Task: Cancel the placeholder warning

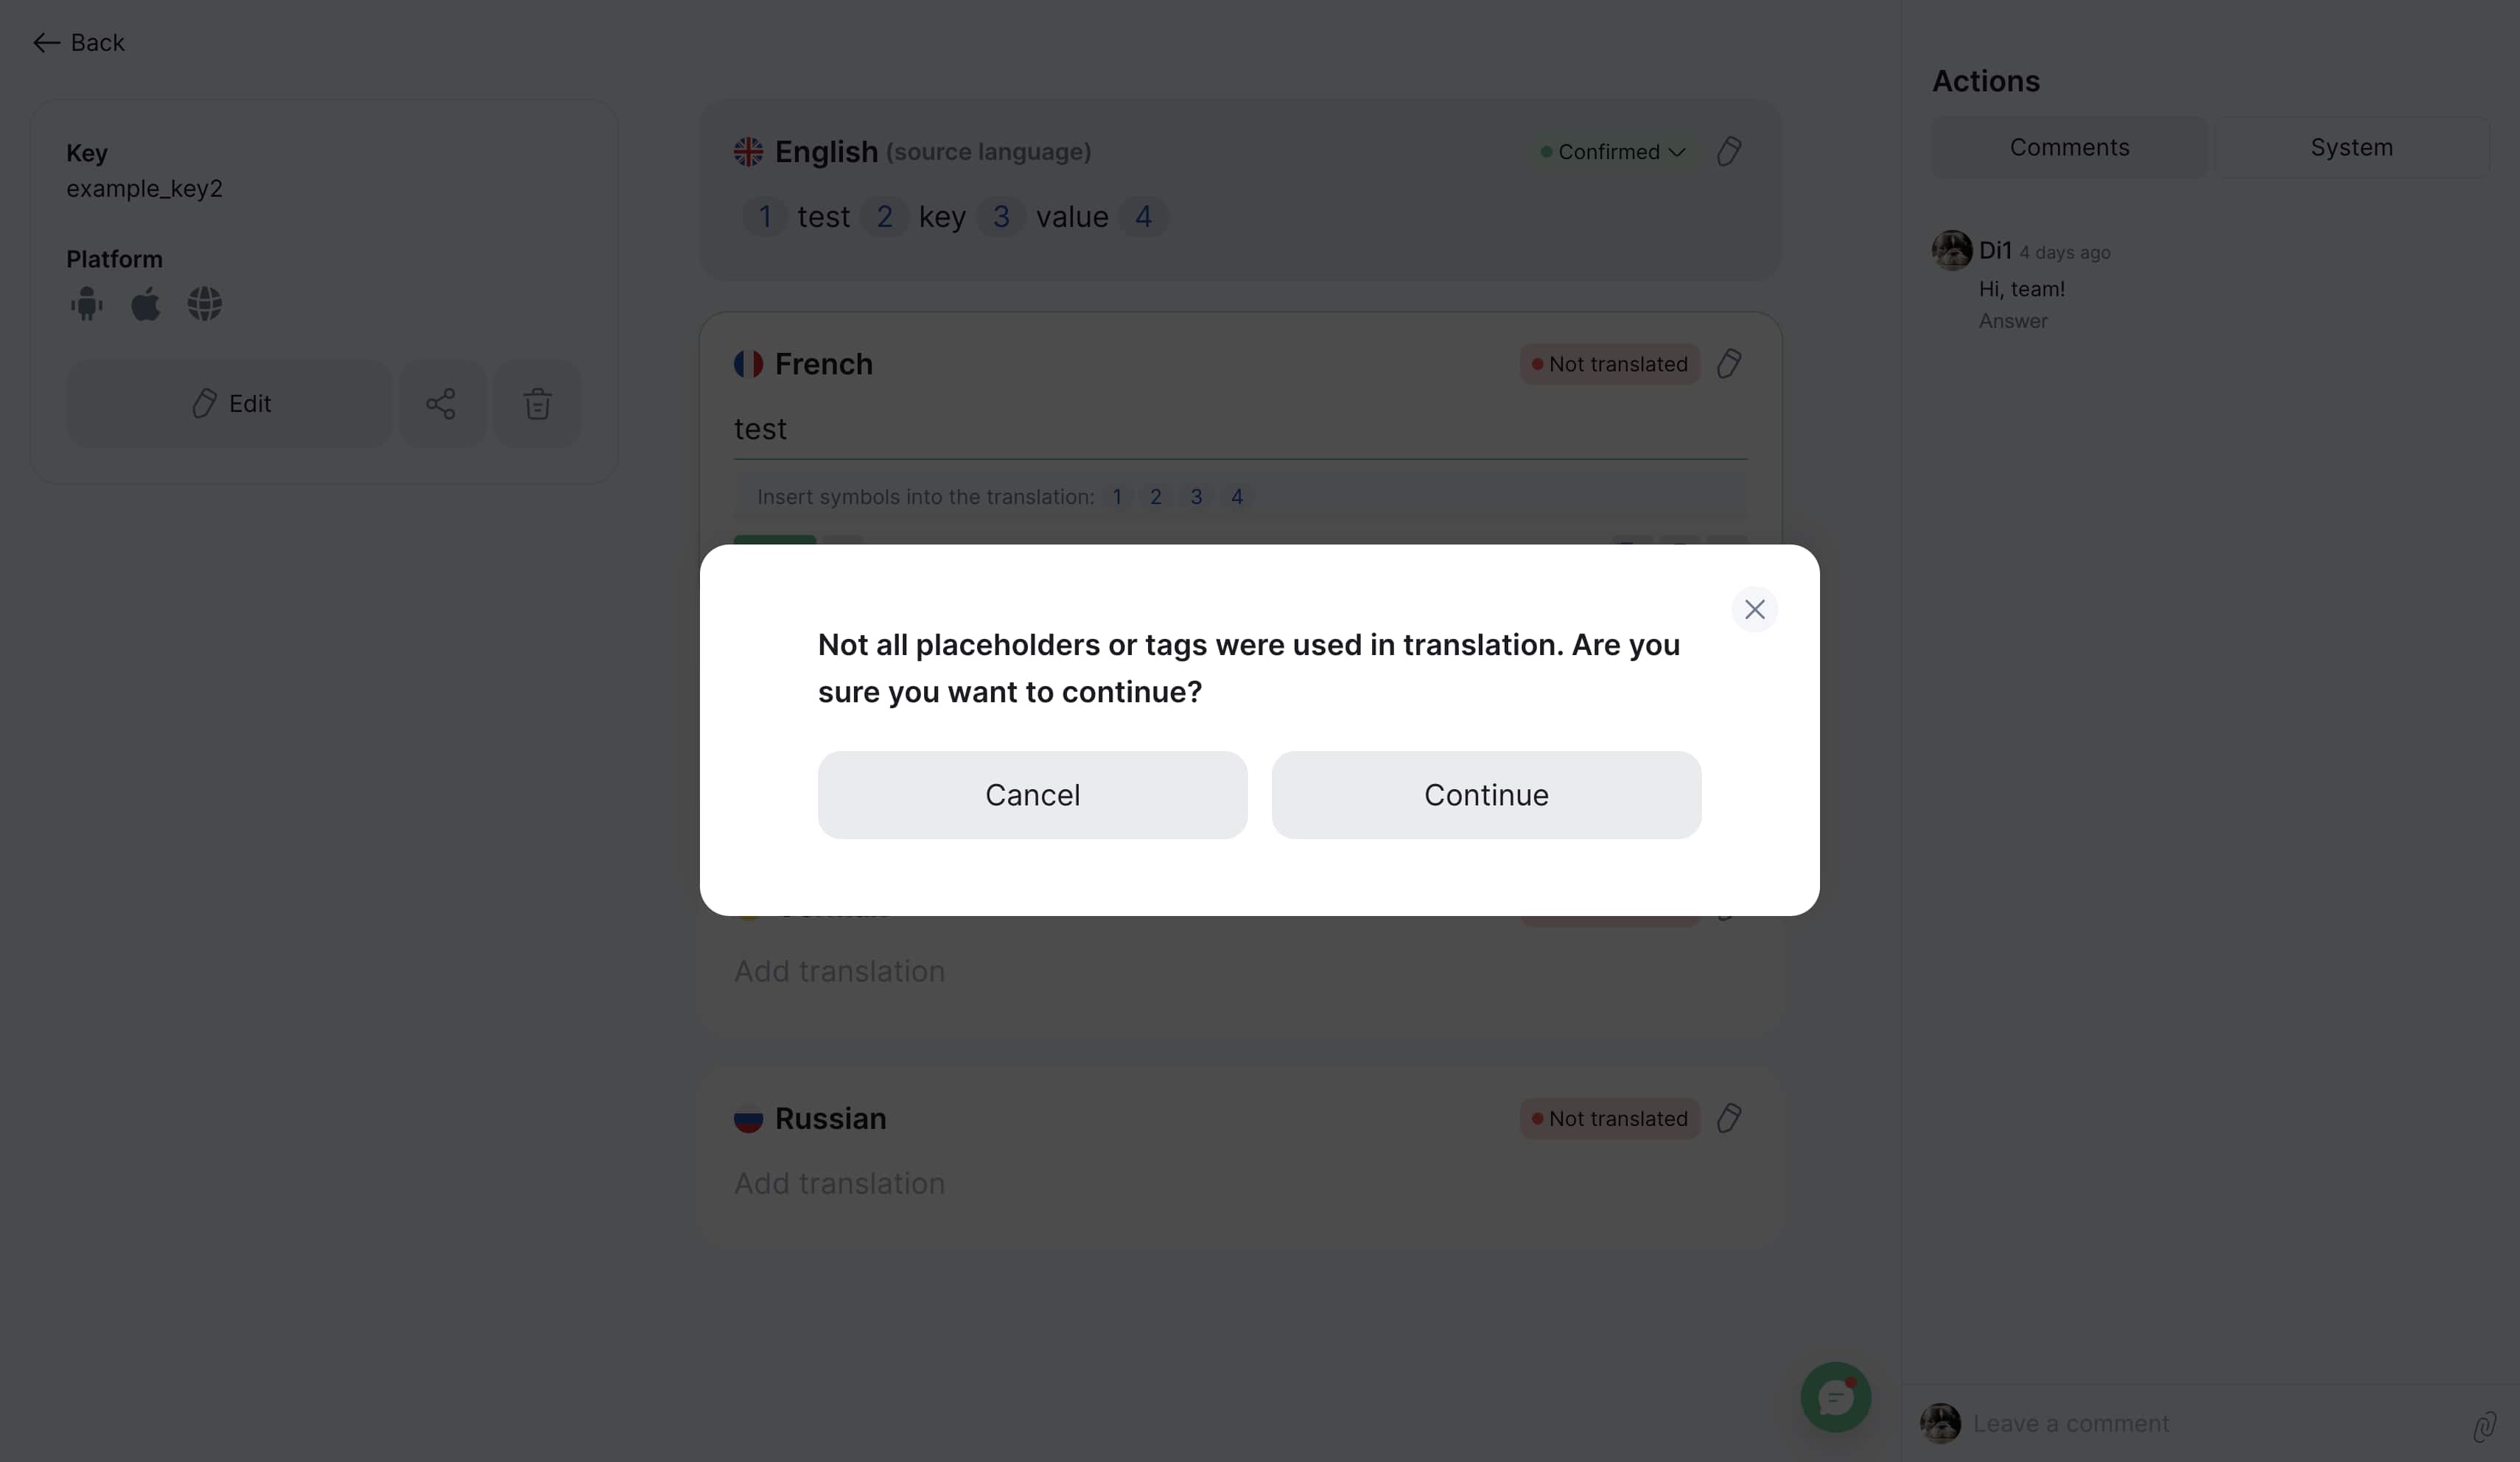Action: pos(1032,795)
